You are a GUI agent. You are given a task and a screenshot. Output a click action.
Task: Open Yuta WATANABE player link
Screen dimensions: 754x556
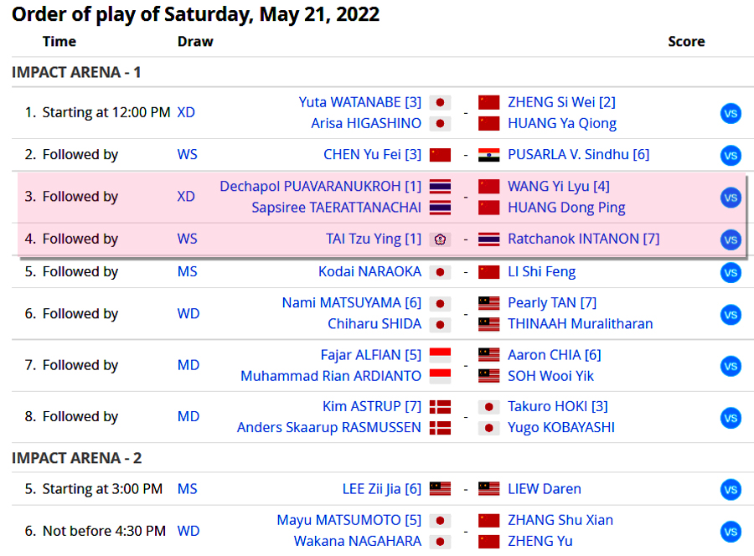[359, 102]
